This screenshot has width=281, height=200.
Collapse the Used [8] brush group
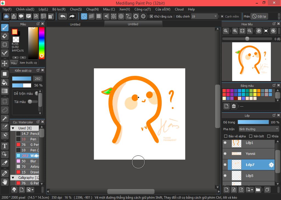click(x=13, y=128)
